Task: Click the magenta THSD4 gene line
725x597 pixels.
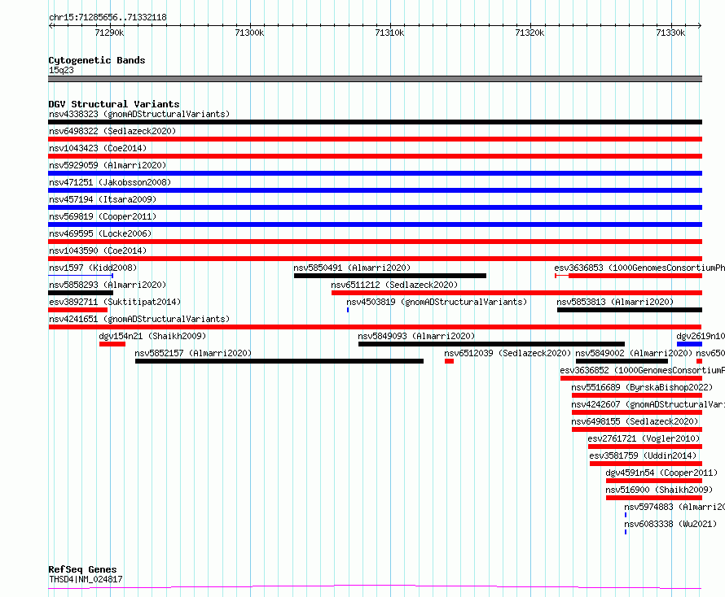Action: pos(375,587)
